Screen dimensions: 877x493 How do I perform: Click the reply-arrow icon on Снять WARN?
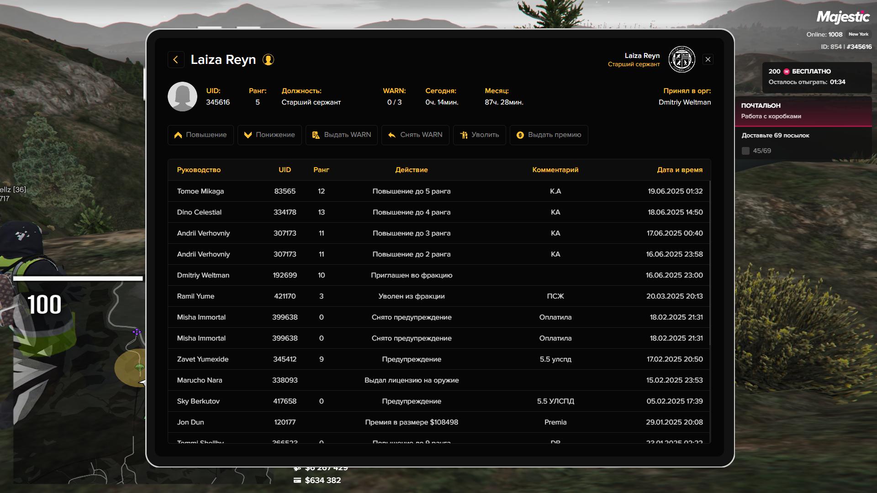click(392, 135)
